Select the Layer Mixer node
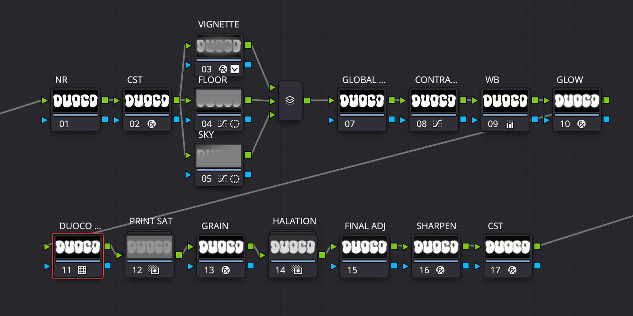This screenshot has width=633, height=316. (x=290, y=101)
